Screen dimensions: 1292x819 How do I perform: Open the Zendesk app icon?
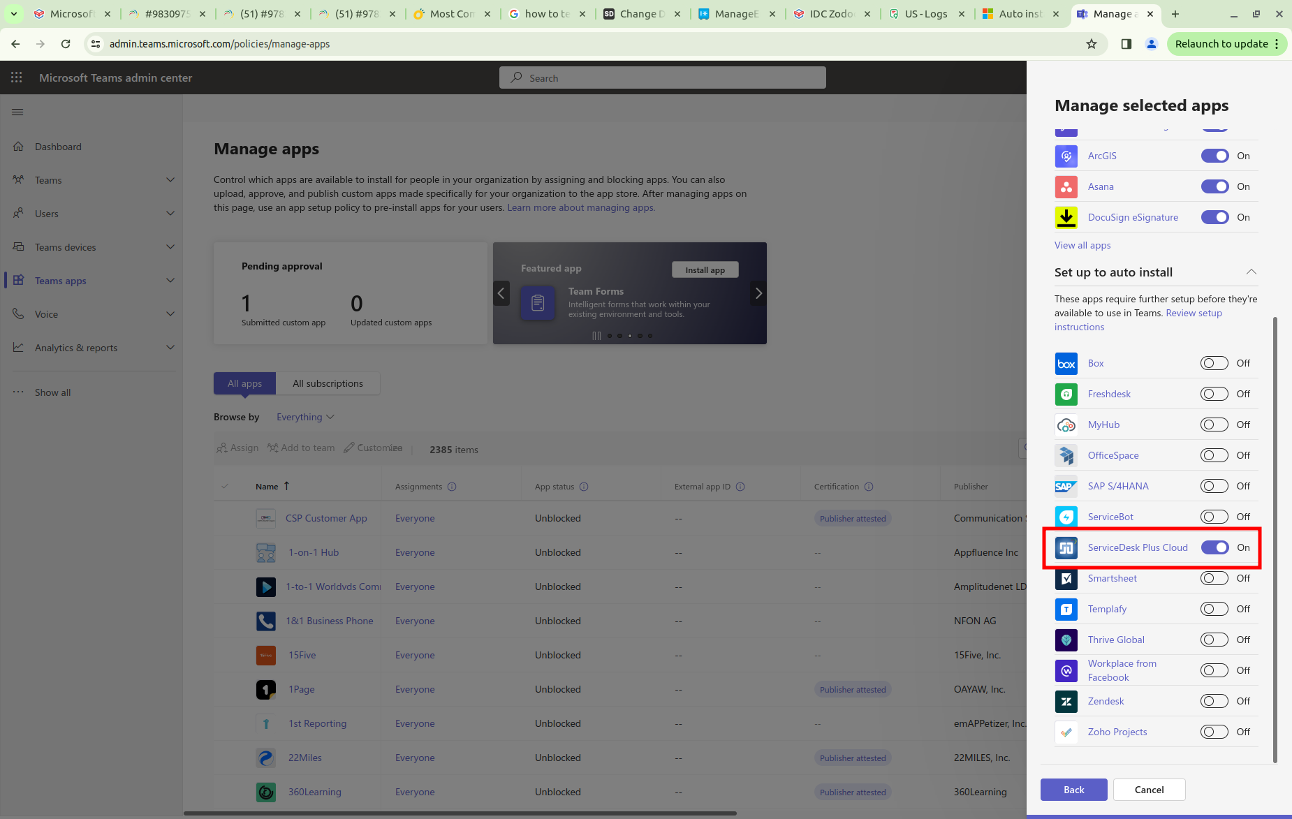point(1066,701)
